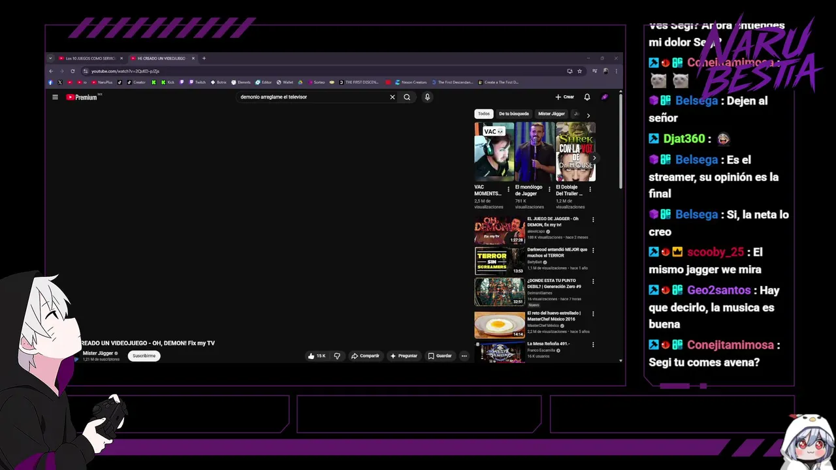836x470 pixels.
Task: Open the YouTube hamburger guide menu
Action: pos(55,97)
